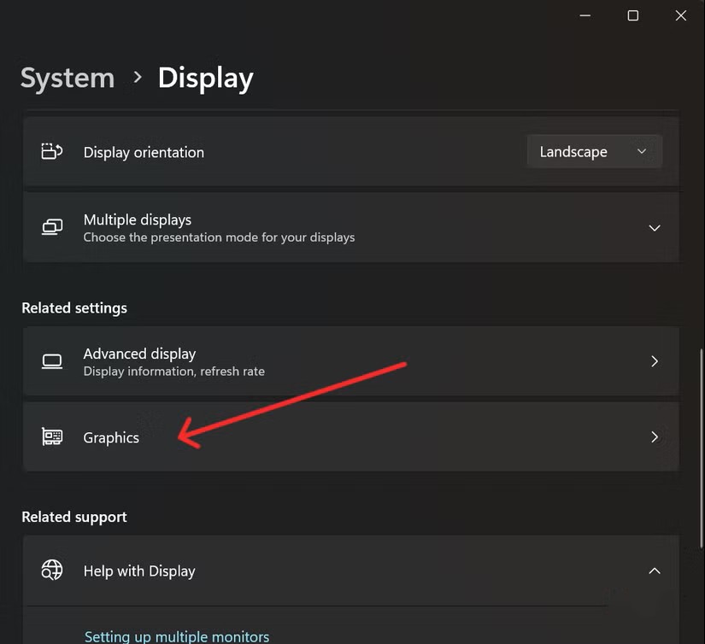
Task: Click the Graphics card icon
Action: 52,436
